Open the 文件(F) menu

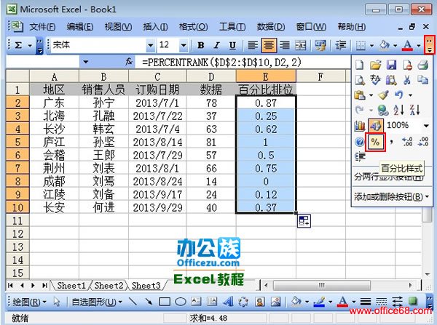click(x=42, y=27)
